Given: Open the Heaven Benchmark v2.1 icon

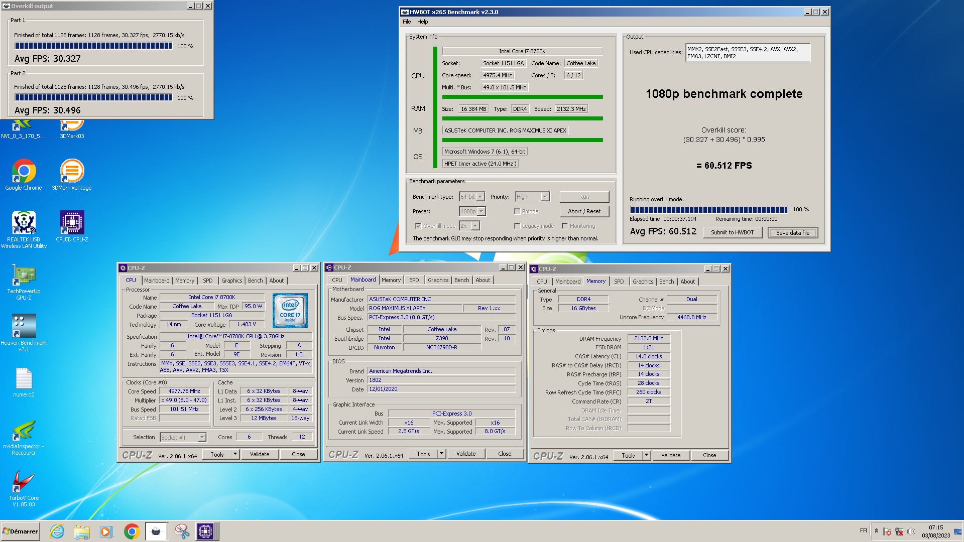Looking at the screenshot, I should 24,333.
